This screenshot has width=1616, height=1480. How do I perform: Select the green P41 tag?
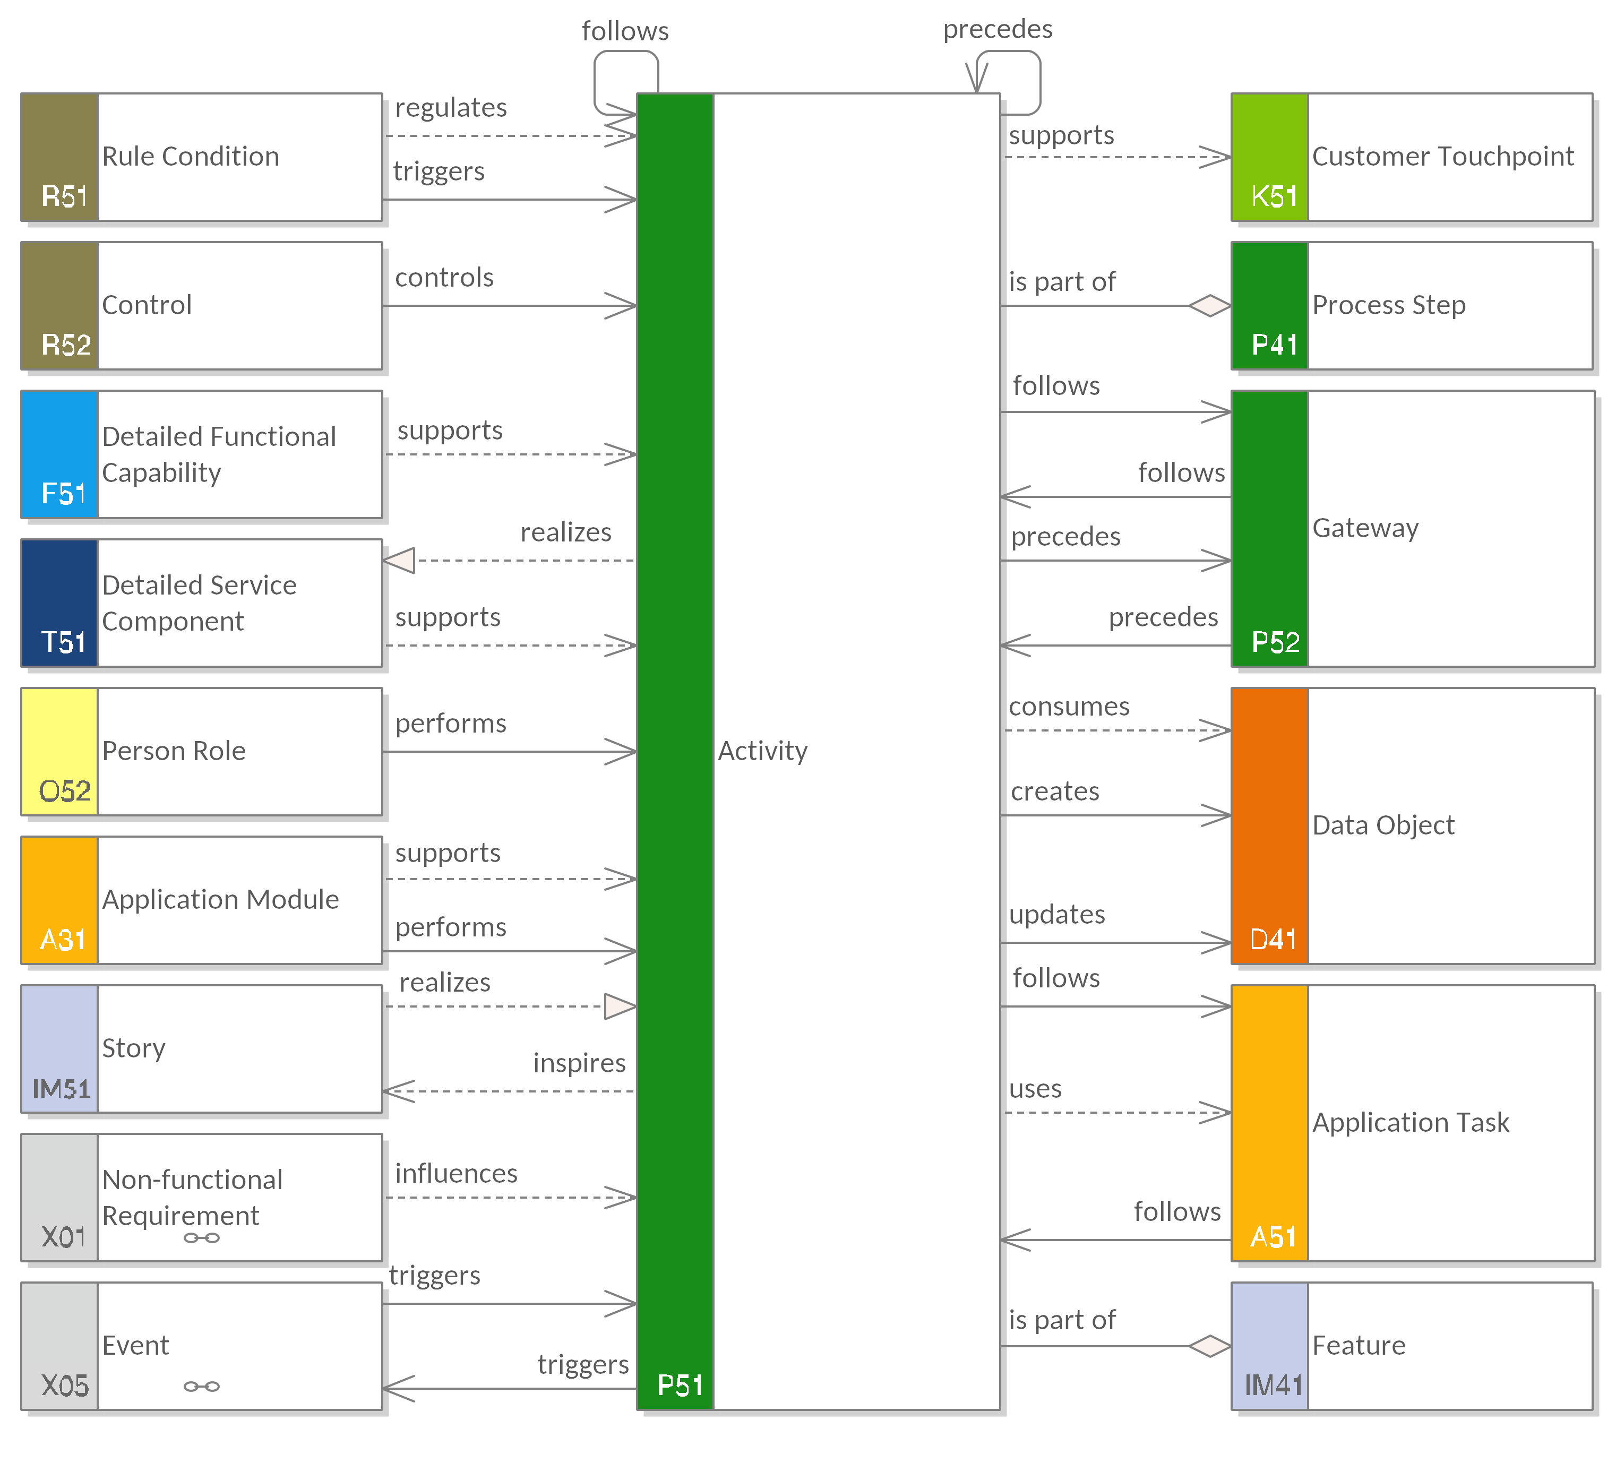point(1270,305)
